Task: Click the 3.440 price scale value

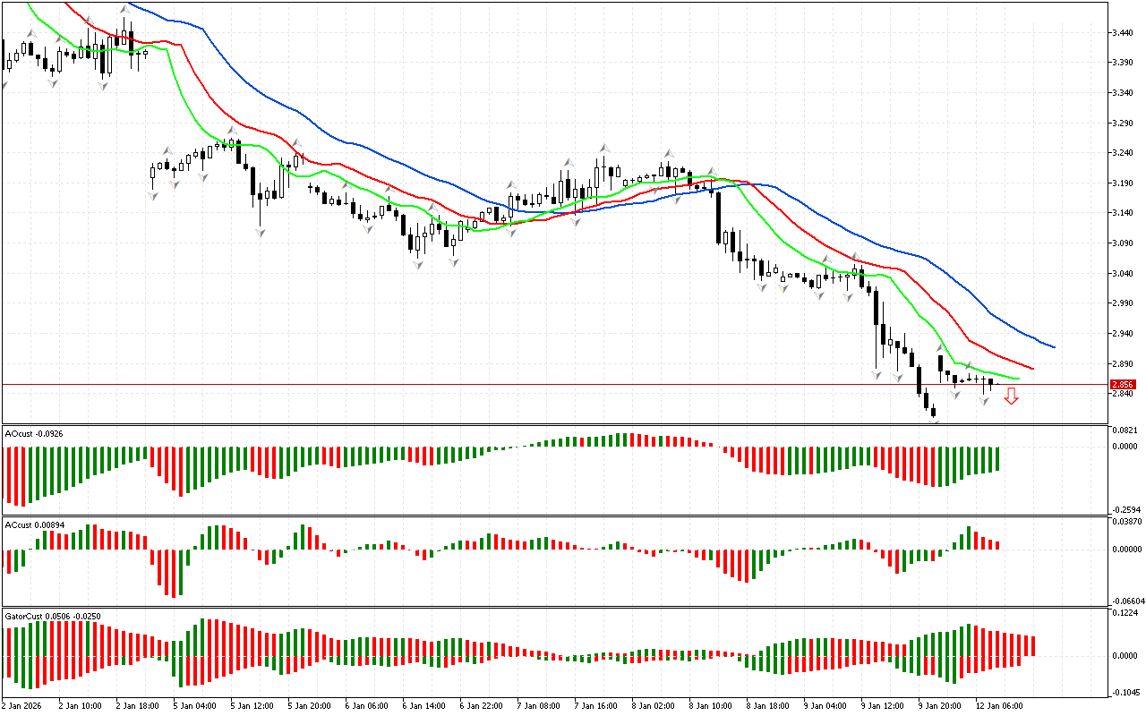Action: (x=1123, y=33)
